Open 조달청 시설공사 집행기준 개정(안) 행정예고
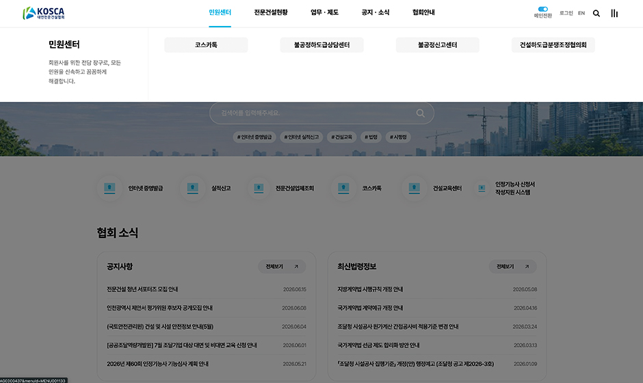 (x=415, y=364)
